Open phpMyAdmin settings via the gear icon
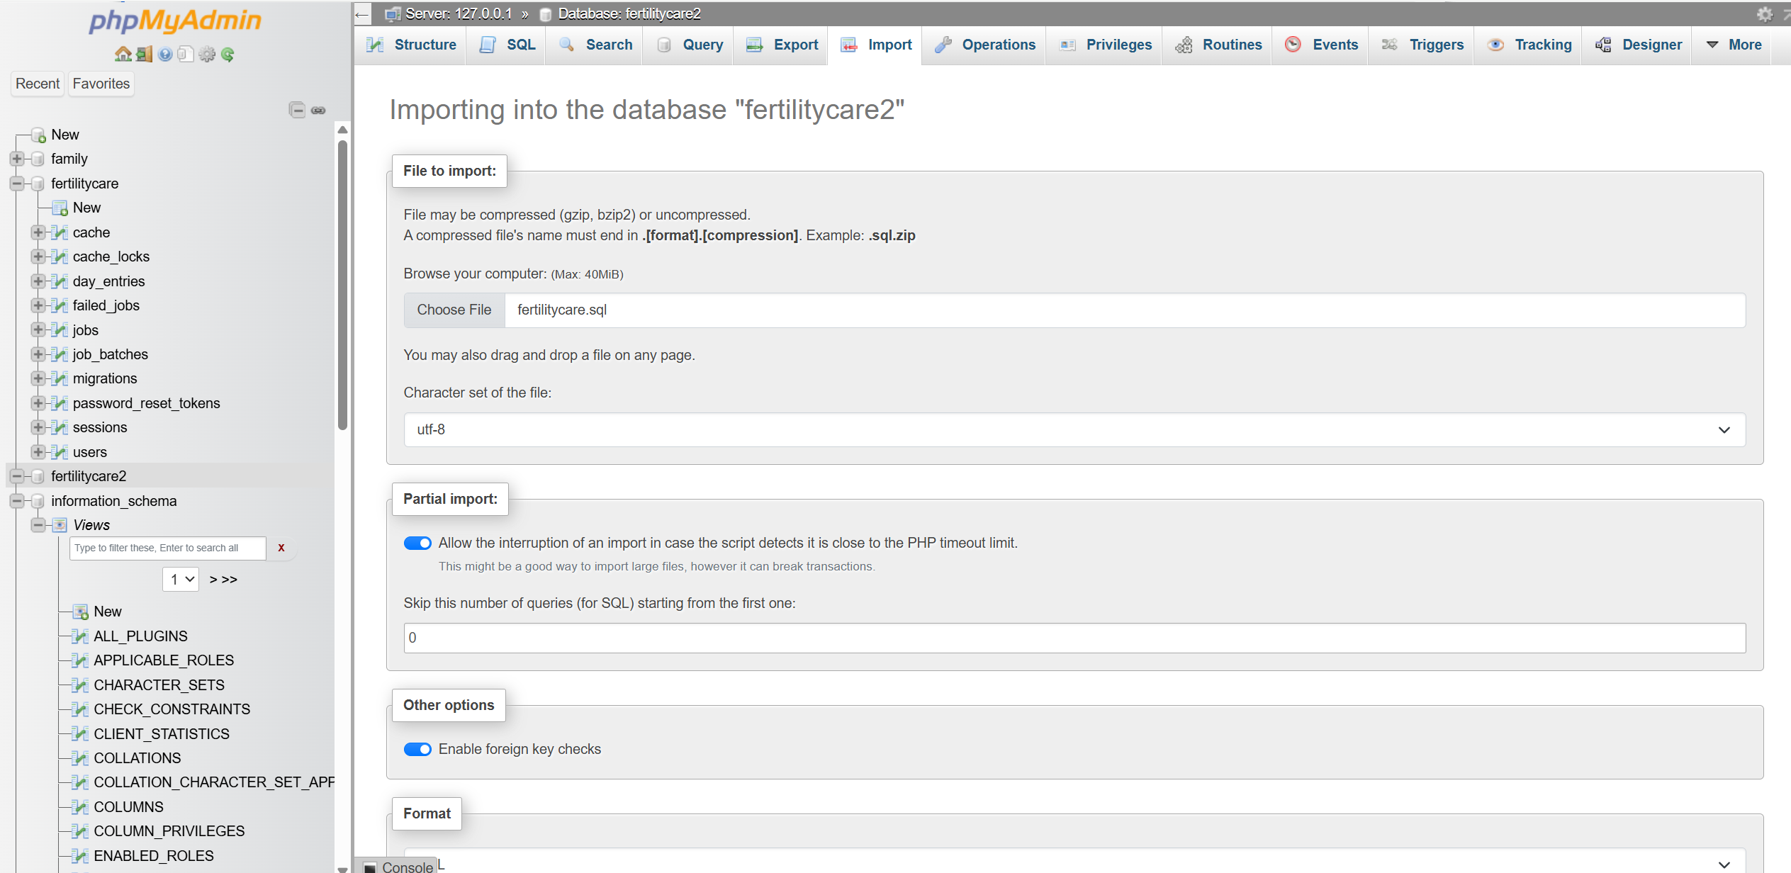The height and width of the screenshot is (873, 1791). click(x=207, y=54)
